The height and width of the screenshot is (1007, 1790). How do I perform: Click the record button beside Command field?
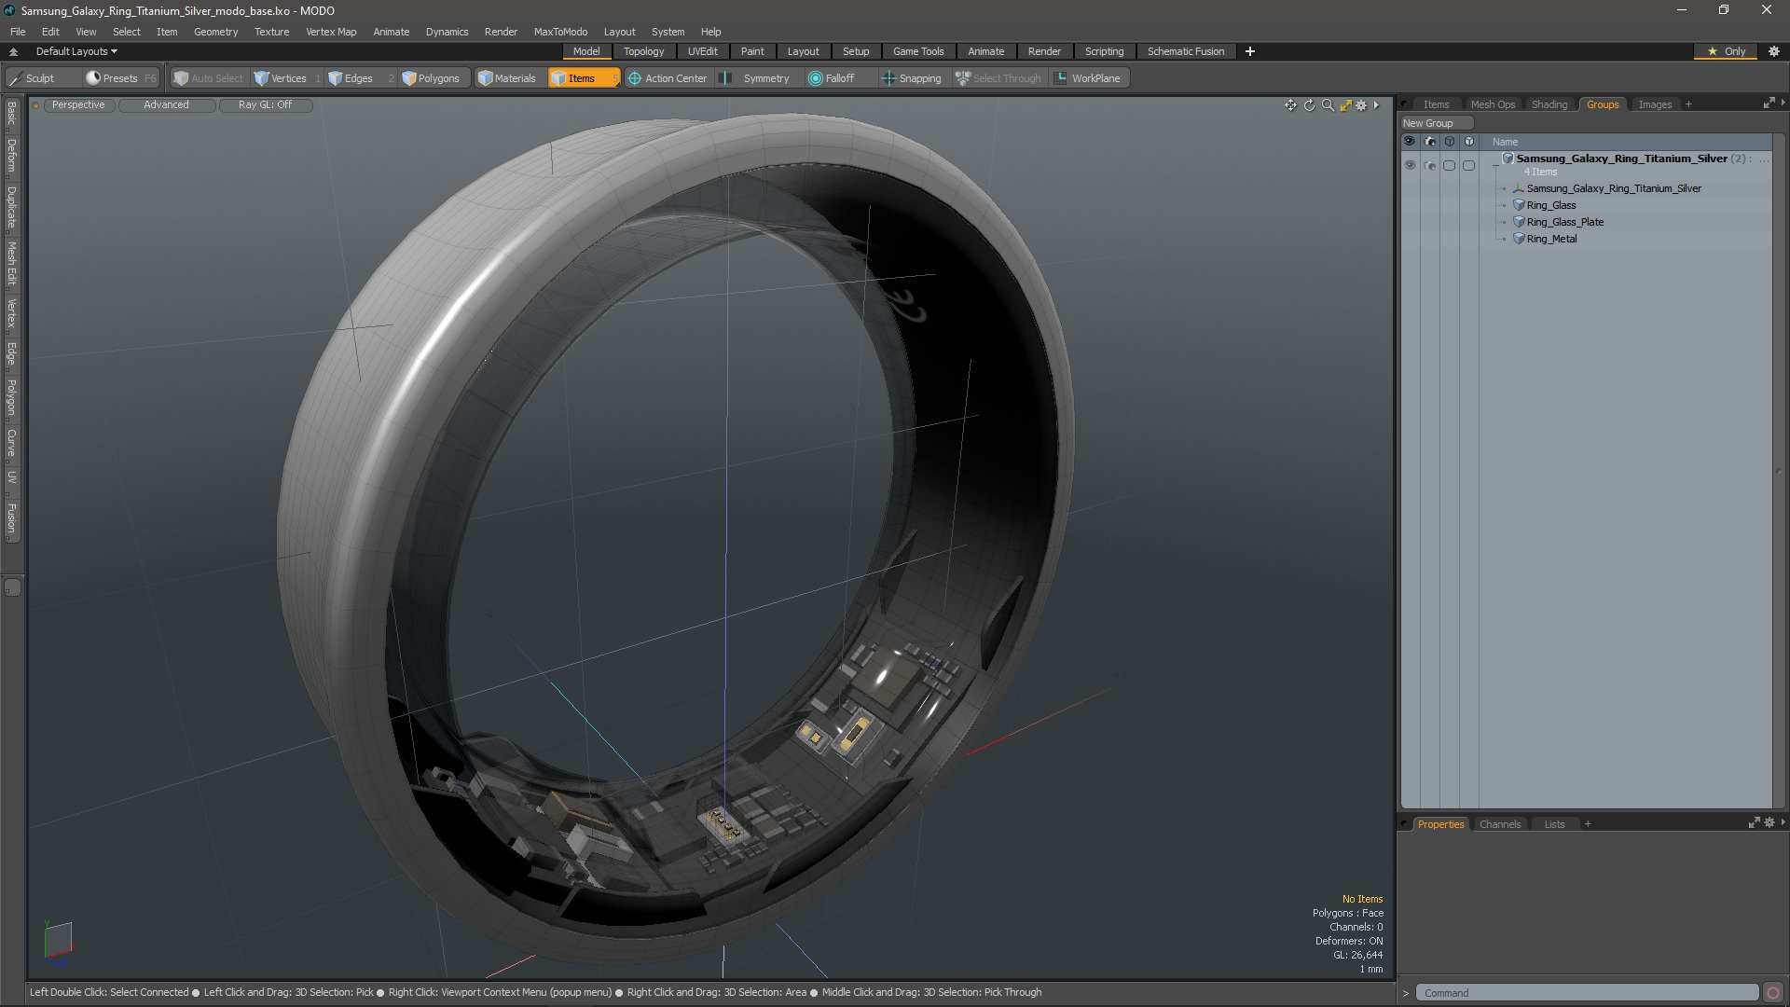(1773, 993)
